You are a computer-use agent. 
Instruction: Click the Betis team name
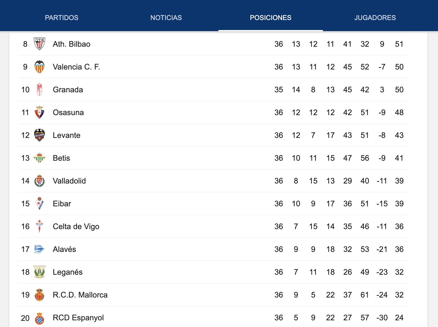pos(61,158)
